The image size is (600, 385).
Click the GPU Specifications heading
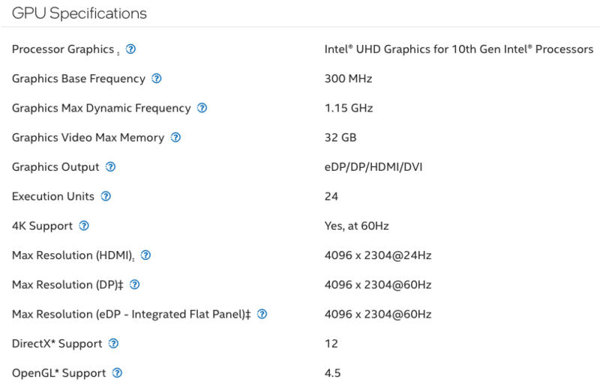[x=79, y=13]
